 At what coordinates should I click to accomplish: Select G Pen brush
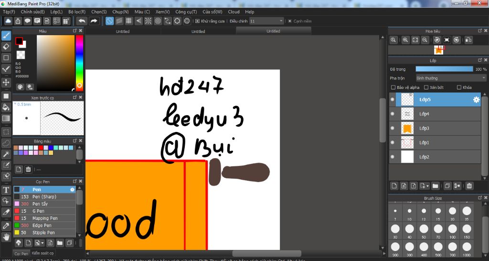[x=44, y=211]
